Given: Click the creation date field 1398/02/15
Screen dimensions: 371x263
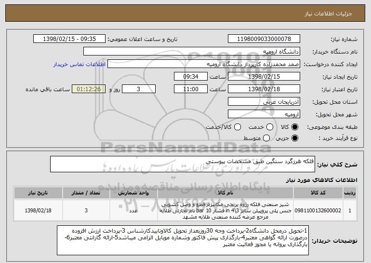Looking at the screenshot, I should point(264,77).
